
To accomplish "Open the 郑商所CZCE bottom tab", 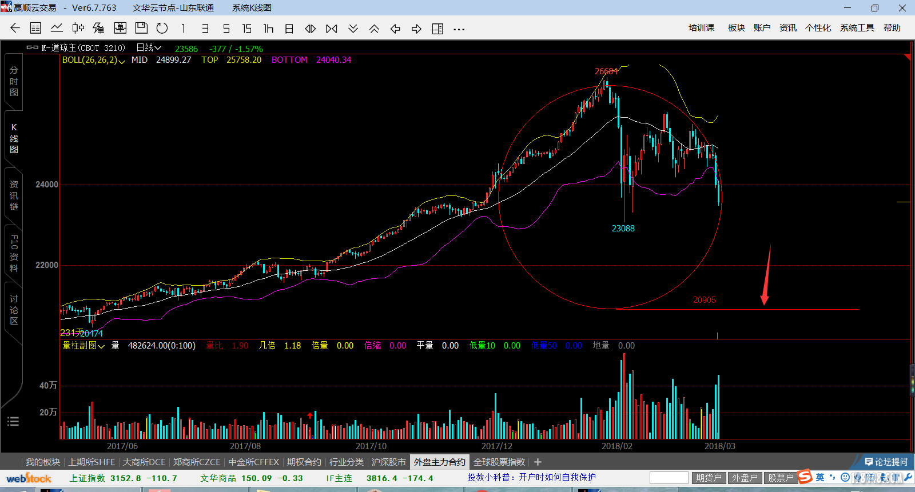I will (197, 462).
